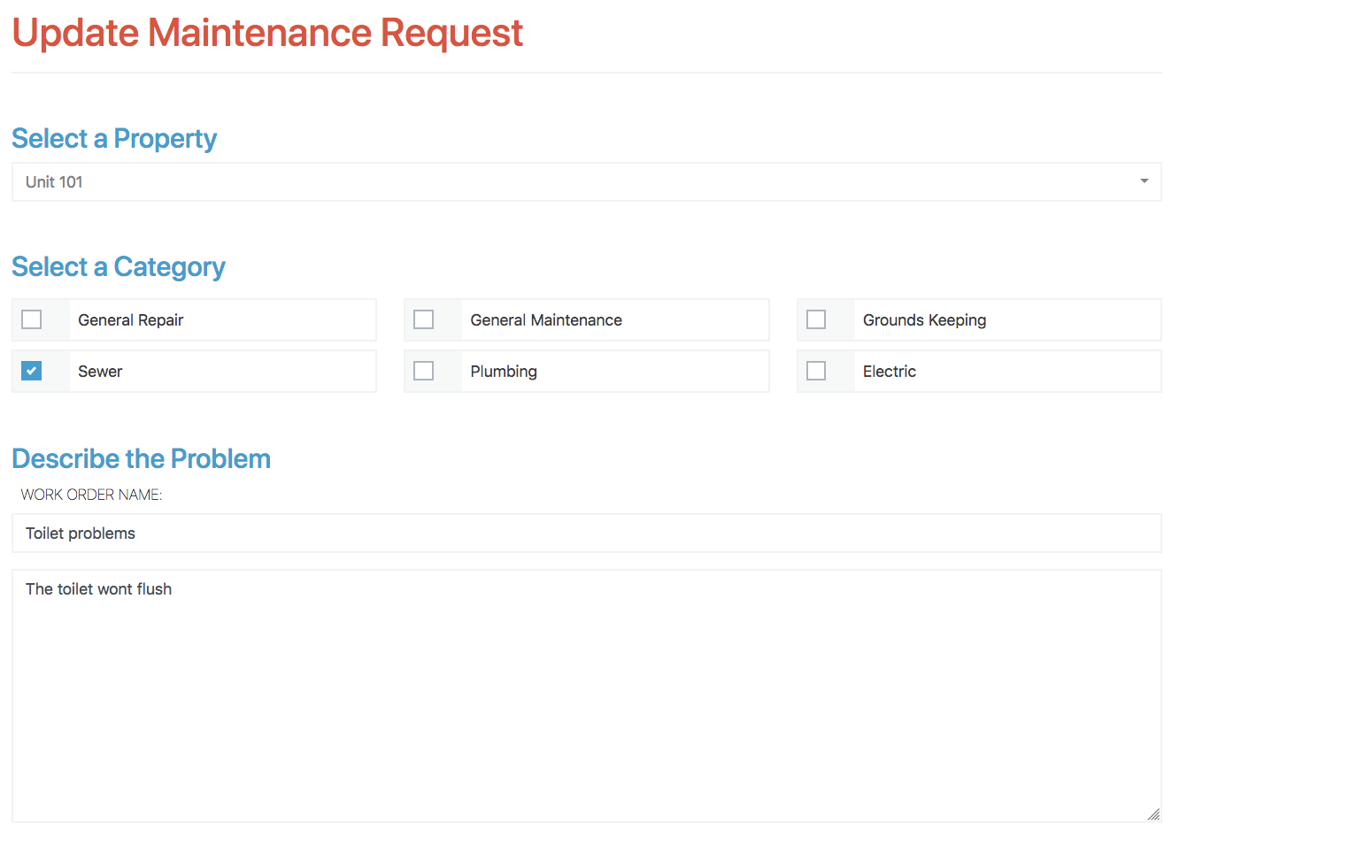Click the Select a Category heading

pos(119,267)
